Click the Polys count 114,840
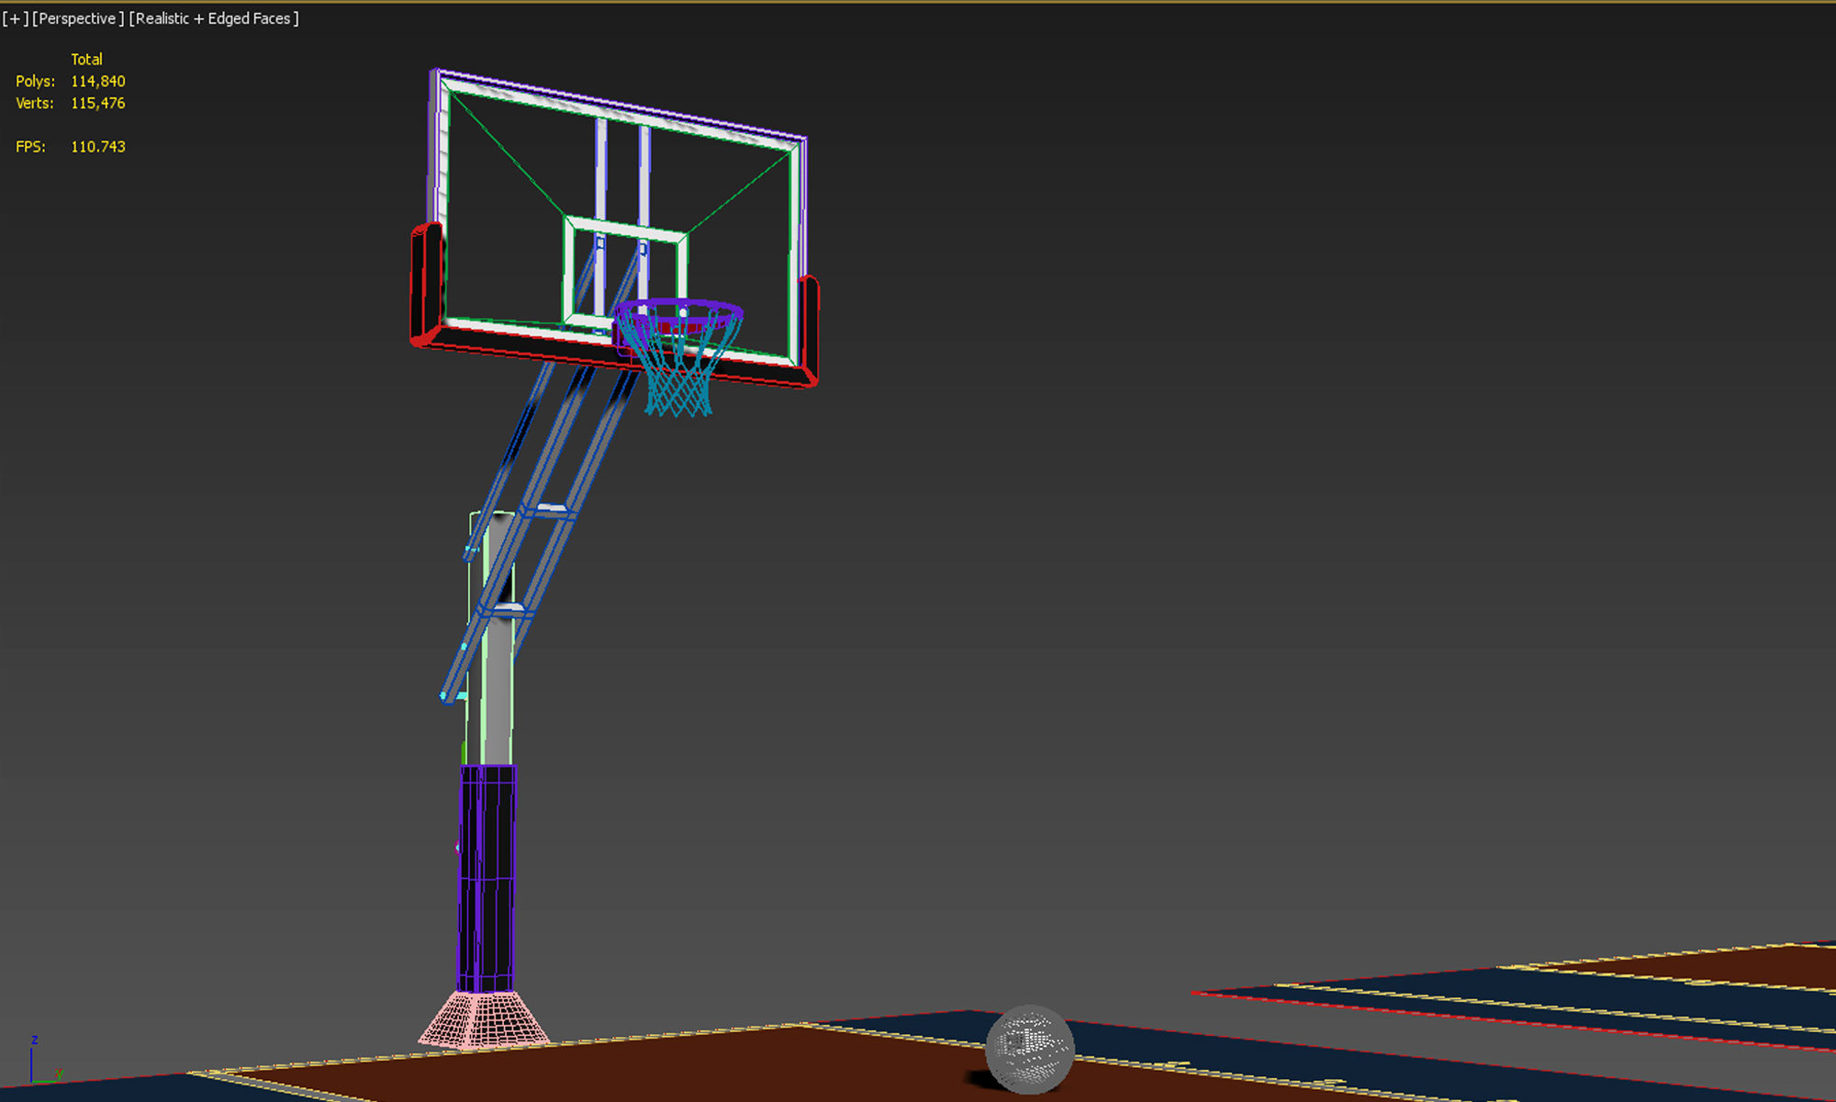This screenshot has height=1102, width=1836. point(98,82)
